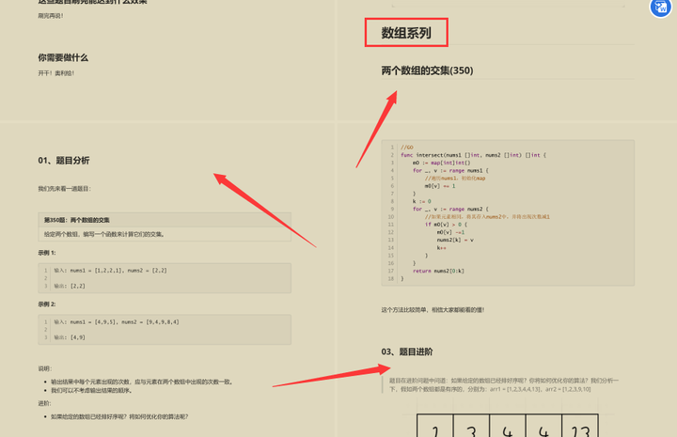The height and width of the screenshot is (437, 677).
Task: Click the code line "m0[v] += 1"
Action: point(440,186)
